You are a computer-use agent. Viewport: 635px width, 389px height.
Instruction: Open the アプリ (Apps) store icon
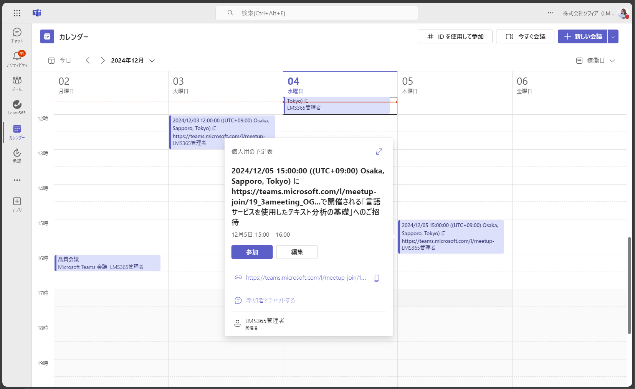[x=17, y=204]
